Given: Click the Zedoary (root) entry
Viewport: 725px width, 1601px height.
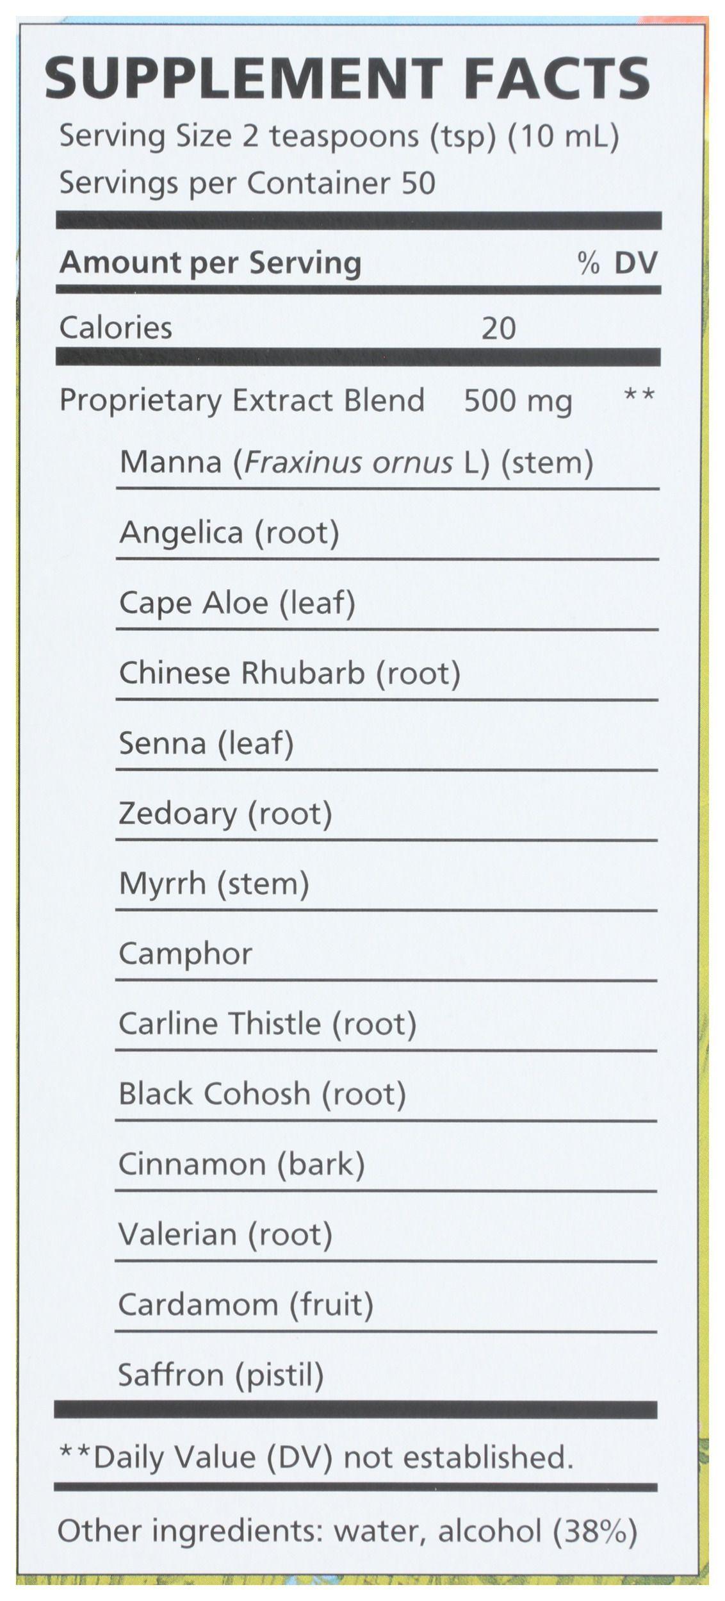Looking at the screenshot, I should [225, 813].
